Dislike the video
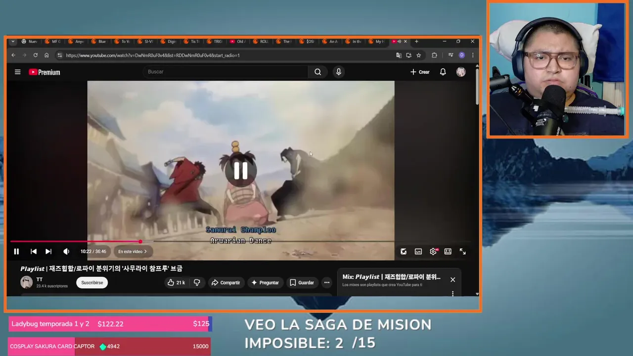Screen dimensions: 633x356 tap(197, 283)
